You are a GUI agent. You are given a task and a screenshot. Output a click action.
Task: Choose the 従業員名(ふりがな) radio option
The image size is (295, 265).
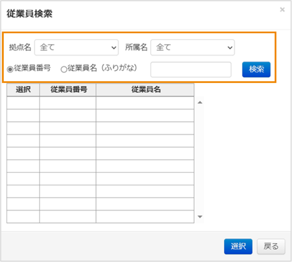point(64,69)
